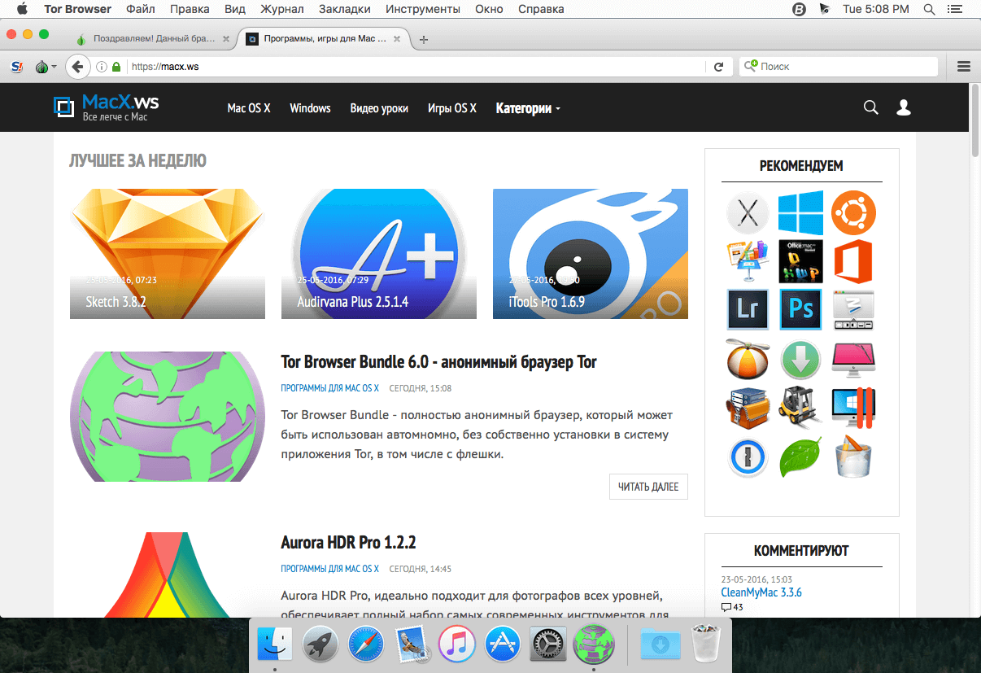Image resolution: width=981 pixels, height=673 pixels.
Task: Close the Поздравляем tab
Action: (225, 38)
